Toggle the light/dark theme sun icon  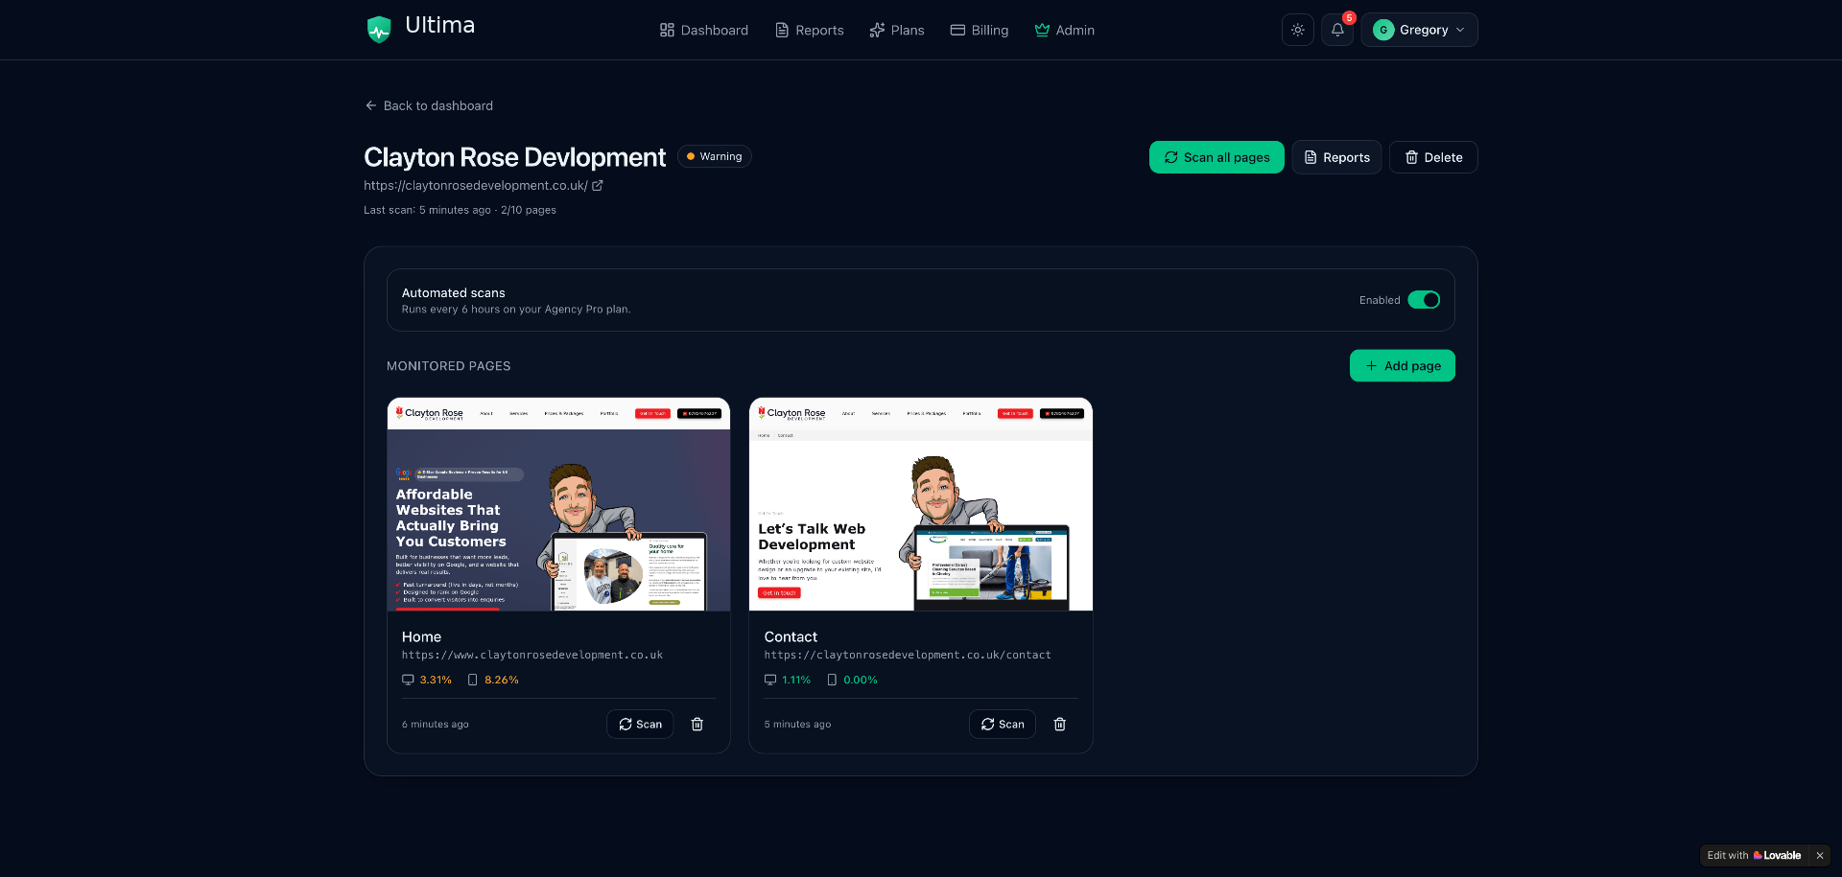(x=1298, y=30)
